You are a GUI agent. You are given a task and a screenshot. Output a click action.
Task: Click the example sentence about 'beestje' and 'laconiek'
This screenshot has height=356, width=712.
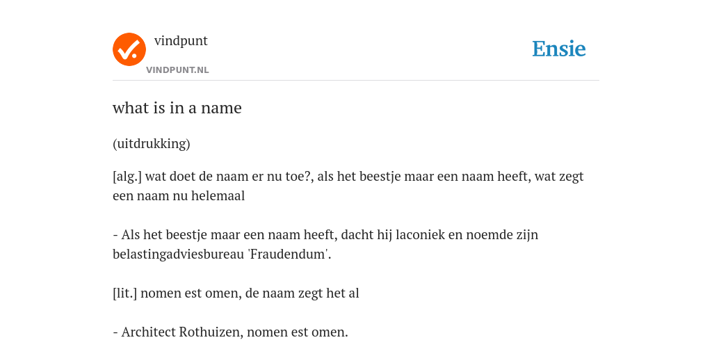coord(325,245)
